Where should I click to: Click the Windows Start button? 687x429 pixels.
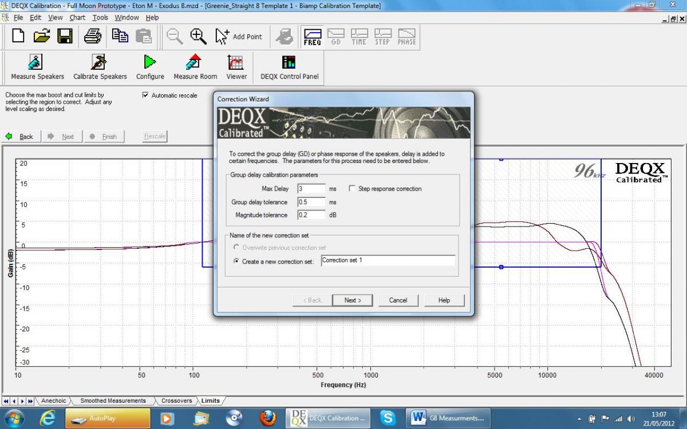pyautogui.click(x=13, y=418)
